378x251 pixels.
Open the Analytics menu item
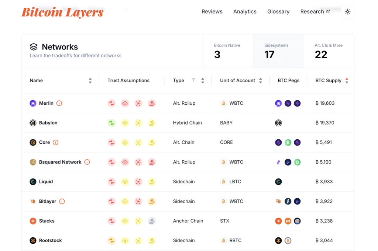tap(245, 11)
